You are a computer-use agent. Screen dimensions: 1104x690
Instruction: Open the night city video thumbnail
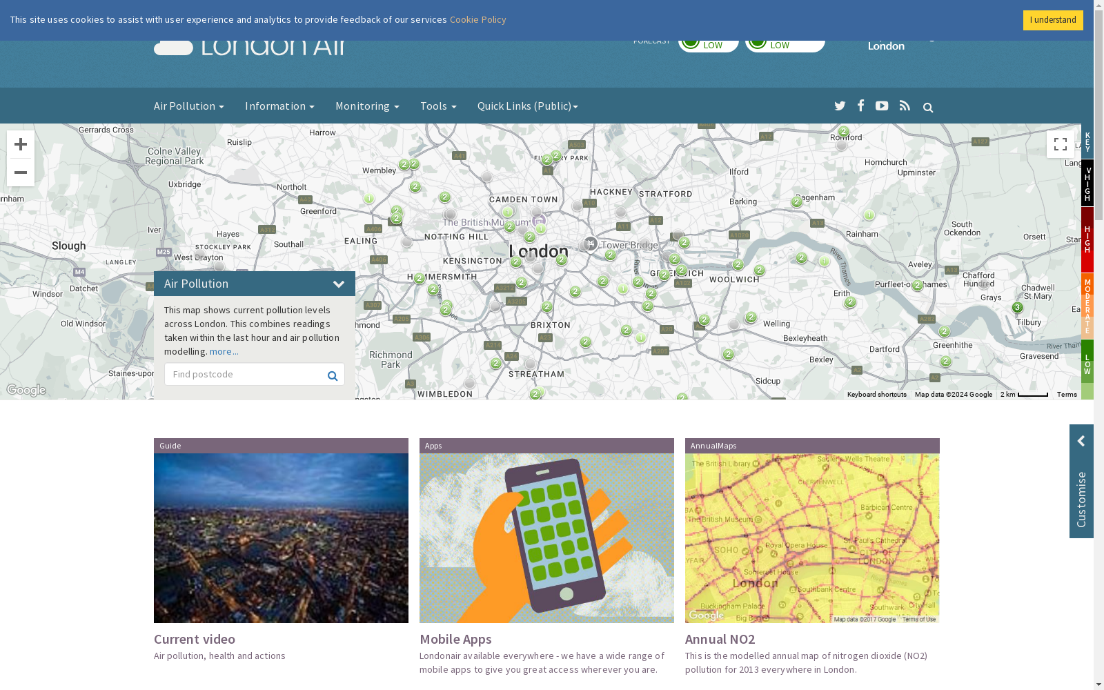tap(281, 538)
